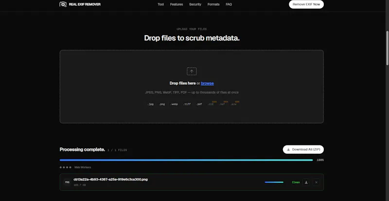389x201 pixels.
Task: Click the .arw format tag
Action: point(233,104)
